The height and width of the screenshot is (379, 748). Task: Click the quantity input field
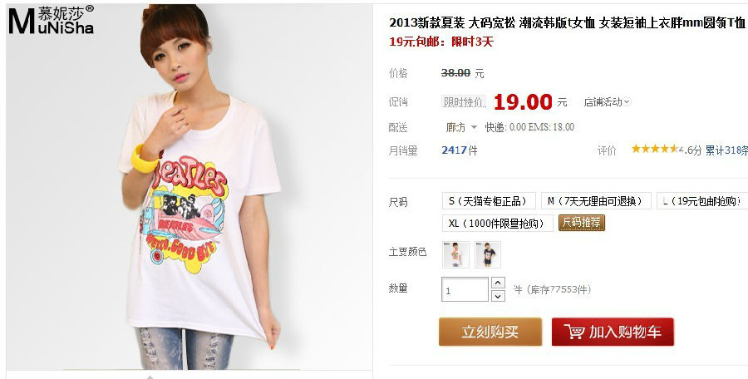click(465, 289)
